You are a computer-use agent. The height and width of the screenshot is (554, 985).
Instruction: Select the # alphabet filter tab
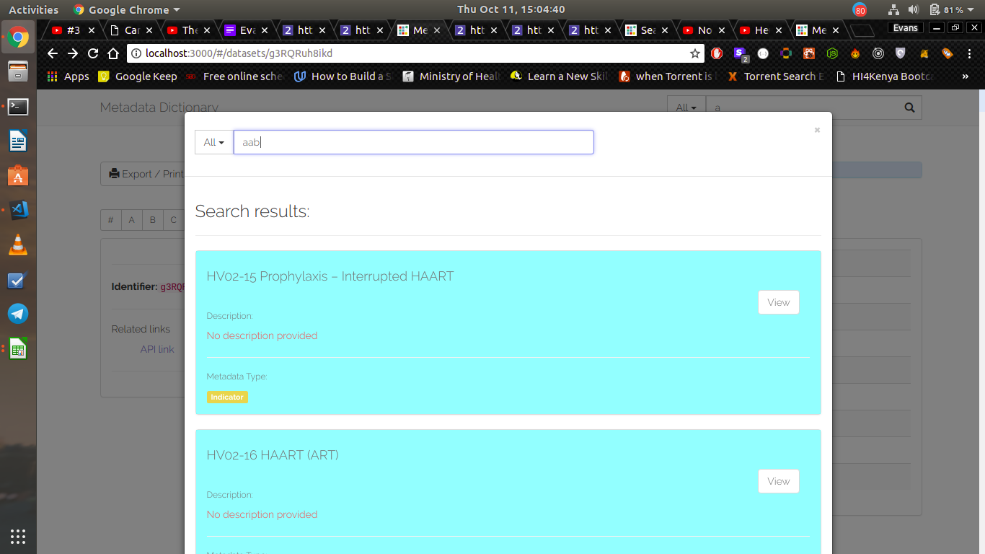click(110, 220)
